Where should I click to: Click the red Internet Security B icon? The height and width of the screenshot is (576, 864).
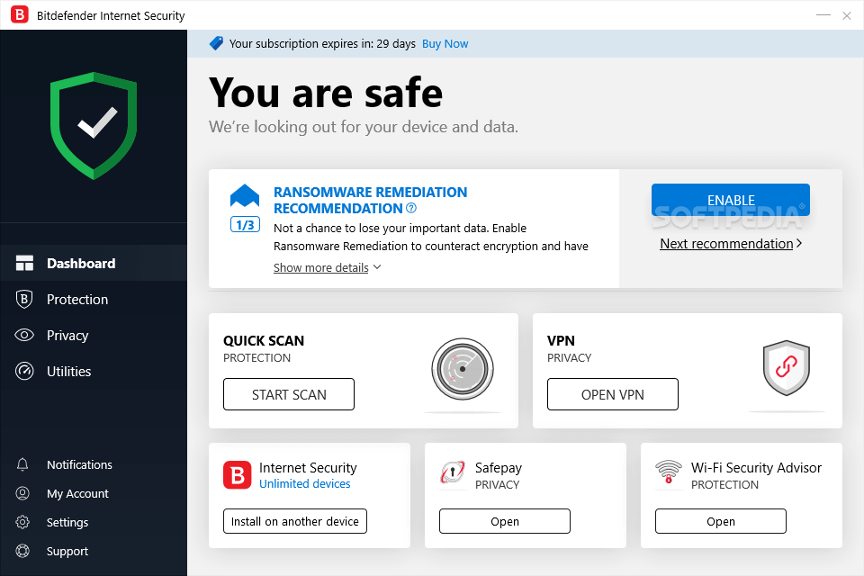(237, 475)
